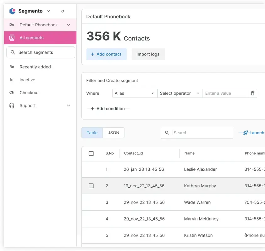The image size is (265, 251).
Task: Open Import logs
Action: tap(148, 54)
